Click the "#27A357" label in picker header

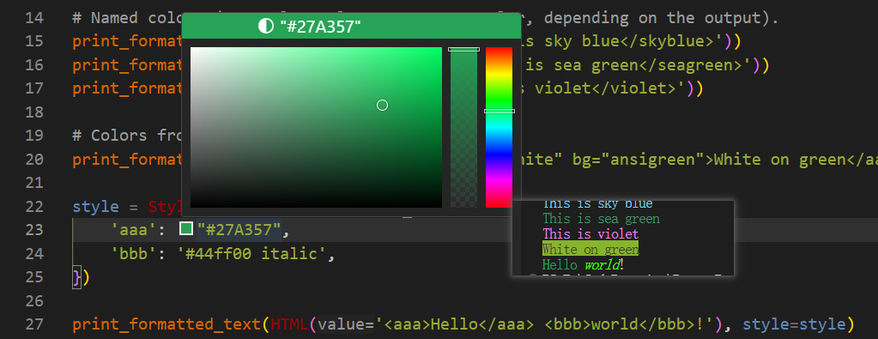coord(320,27)
